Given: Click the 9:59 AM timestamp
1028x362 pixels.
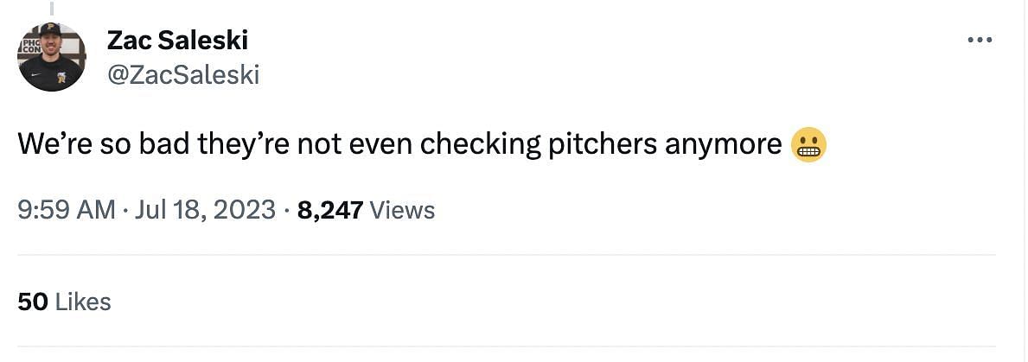Looking at the screenshot, I should click(66, 209).
